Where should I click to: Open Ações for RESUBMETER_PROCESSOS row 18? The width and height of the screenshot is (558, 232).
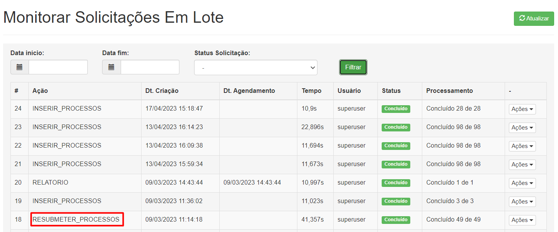[x=522, y=220]
